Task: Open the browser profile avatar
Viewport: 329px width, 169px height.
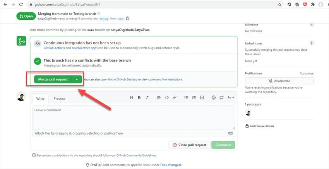Action: coord(320,4)
